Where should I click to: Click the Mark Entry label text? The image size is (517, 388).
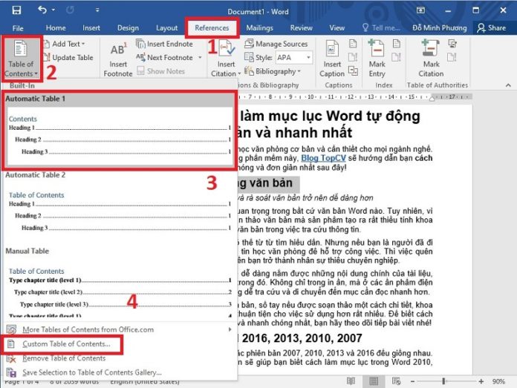click(x=377, y=69)
